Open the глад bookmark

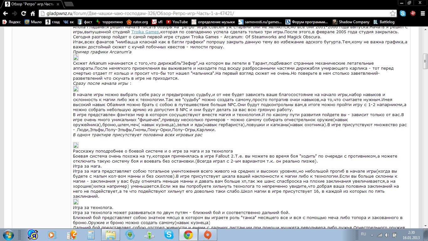click(x=53, y=22)
